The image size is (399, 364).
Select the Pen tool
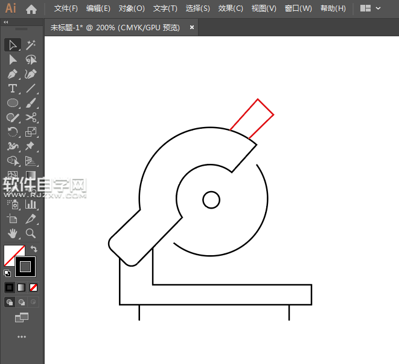[13, 74]
